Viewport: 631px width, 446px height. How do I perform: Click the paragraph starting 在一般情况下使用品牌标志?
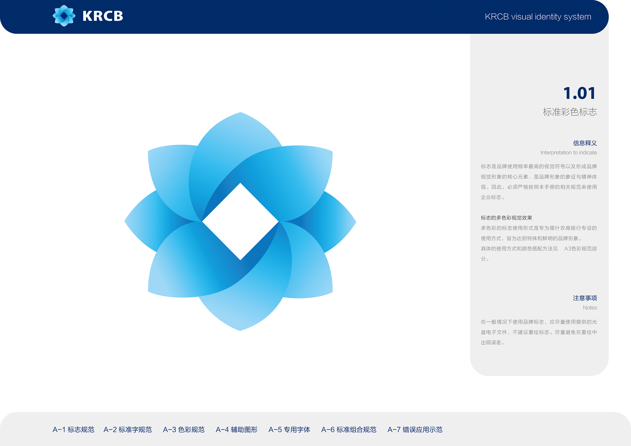[x=539, y=332]
